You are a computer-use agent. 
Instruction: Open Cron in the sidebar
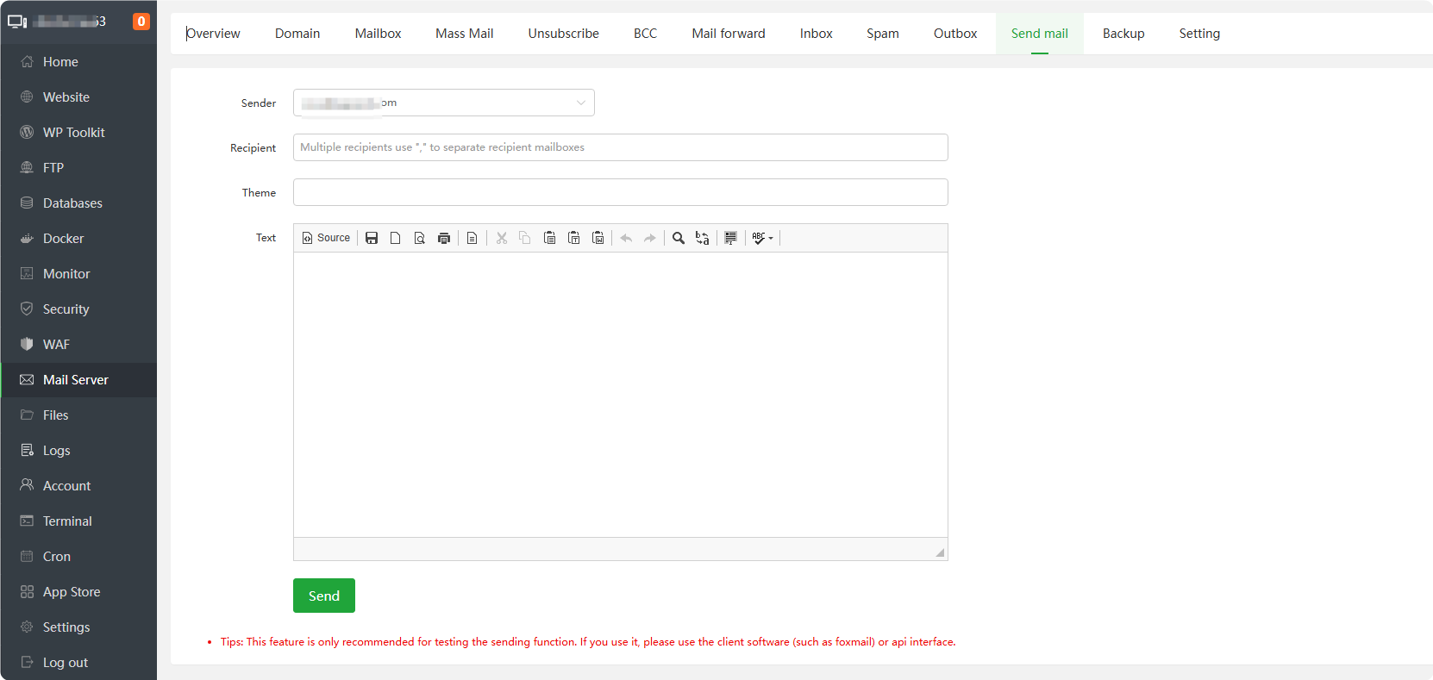[78, 557]
